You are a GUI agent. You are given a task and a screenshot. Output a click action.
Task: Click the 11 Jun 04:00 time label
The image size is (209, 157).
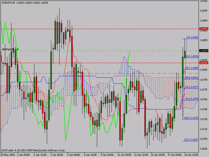[x=124, y=155]
